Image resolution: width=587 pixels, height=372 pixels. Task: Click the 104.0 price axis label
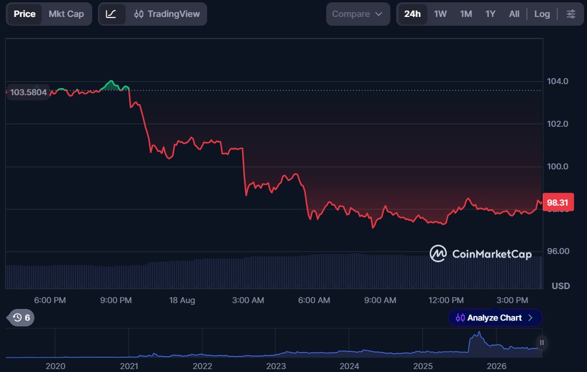point(557,81)
